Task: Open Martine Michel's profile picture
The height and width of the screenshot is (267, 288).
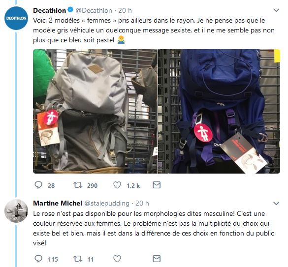Action: [16, 211]
